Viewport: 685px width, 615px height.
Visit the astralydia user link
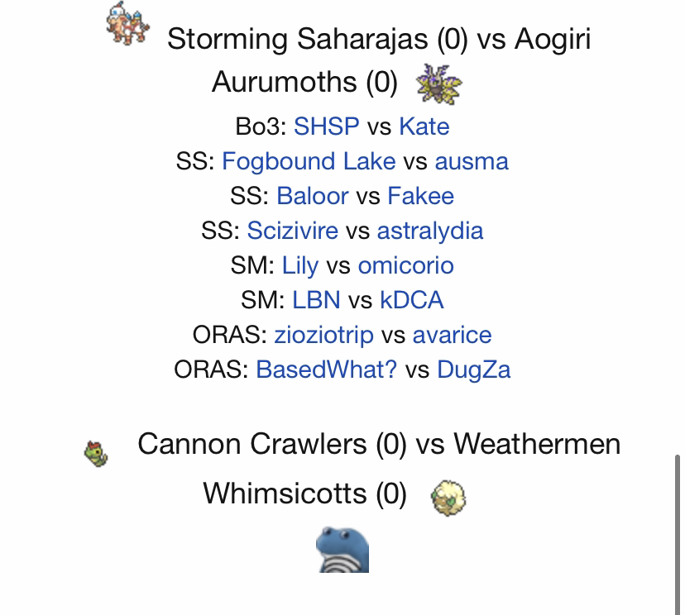(x=430, y=231)
